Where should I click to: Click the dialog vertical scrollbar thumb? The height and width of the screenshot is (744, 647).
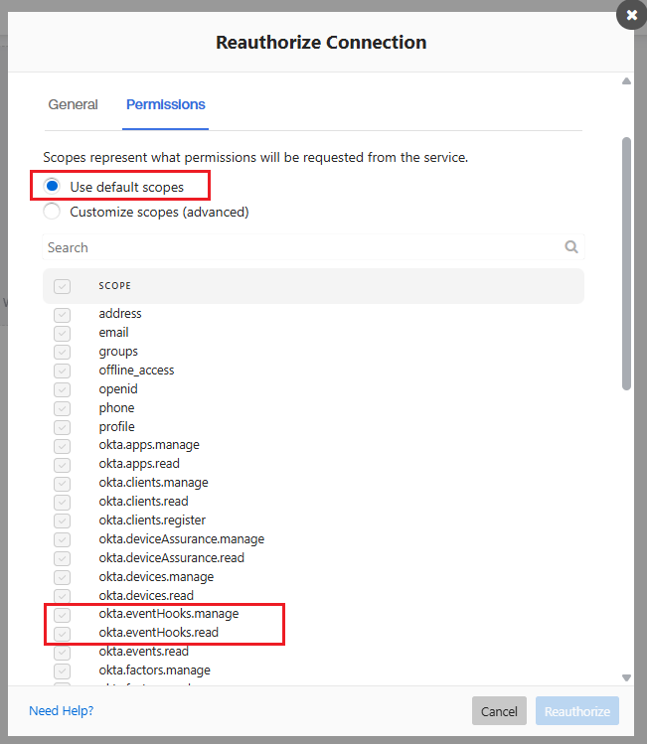[626, 264]
